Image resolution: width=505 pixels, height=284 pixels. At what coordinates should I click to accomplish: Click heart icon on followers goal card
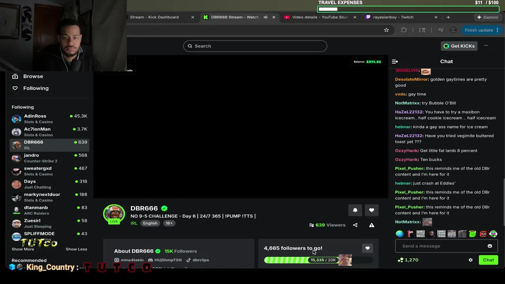[x=367, y=248]
